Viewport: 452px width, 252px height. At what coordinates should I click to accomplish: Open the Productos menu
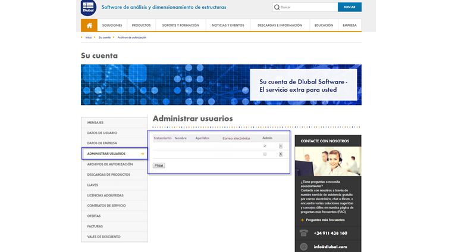coord(142,26)
